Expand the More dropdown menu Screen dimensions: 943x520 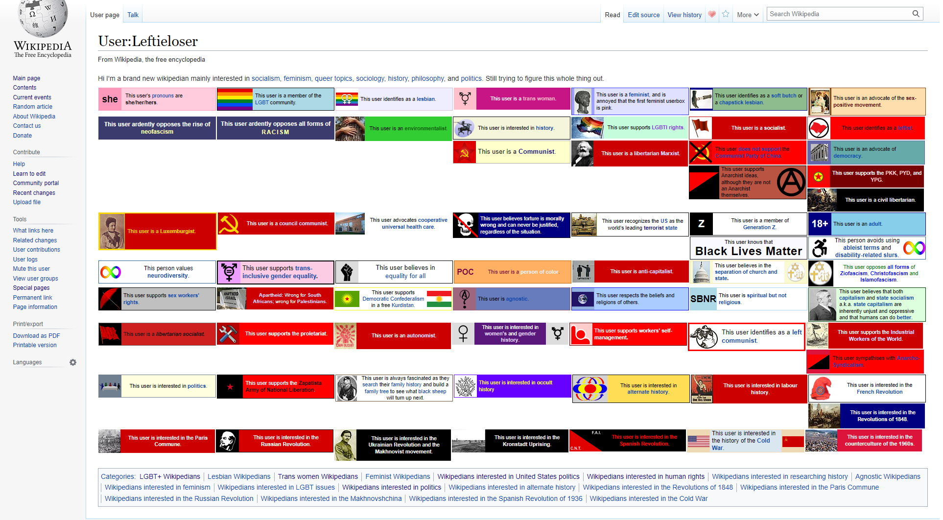748,15
